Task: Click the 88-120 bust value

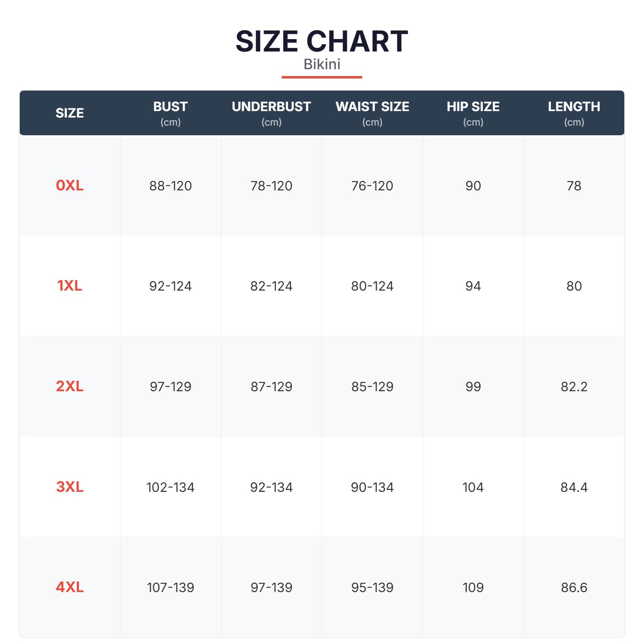Action: (x=170, y=186)
